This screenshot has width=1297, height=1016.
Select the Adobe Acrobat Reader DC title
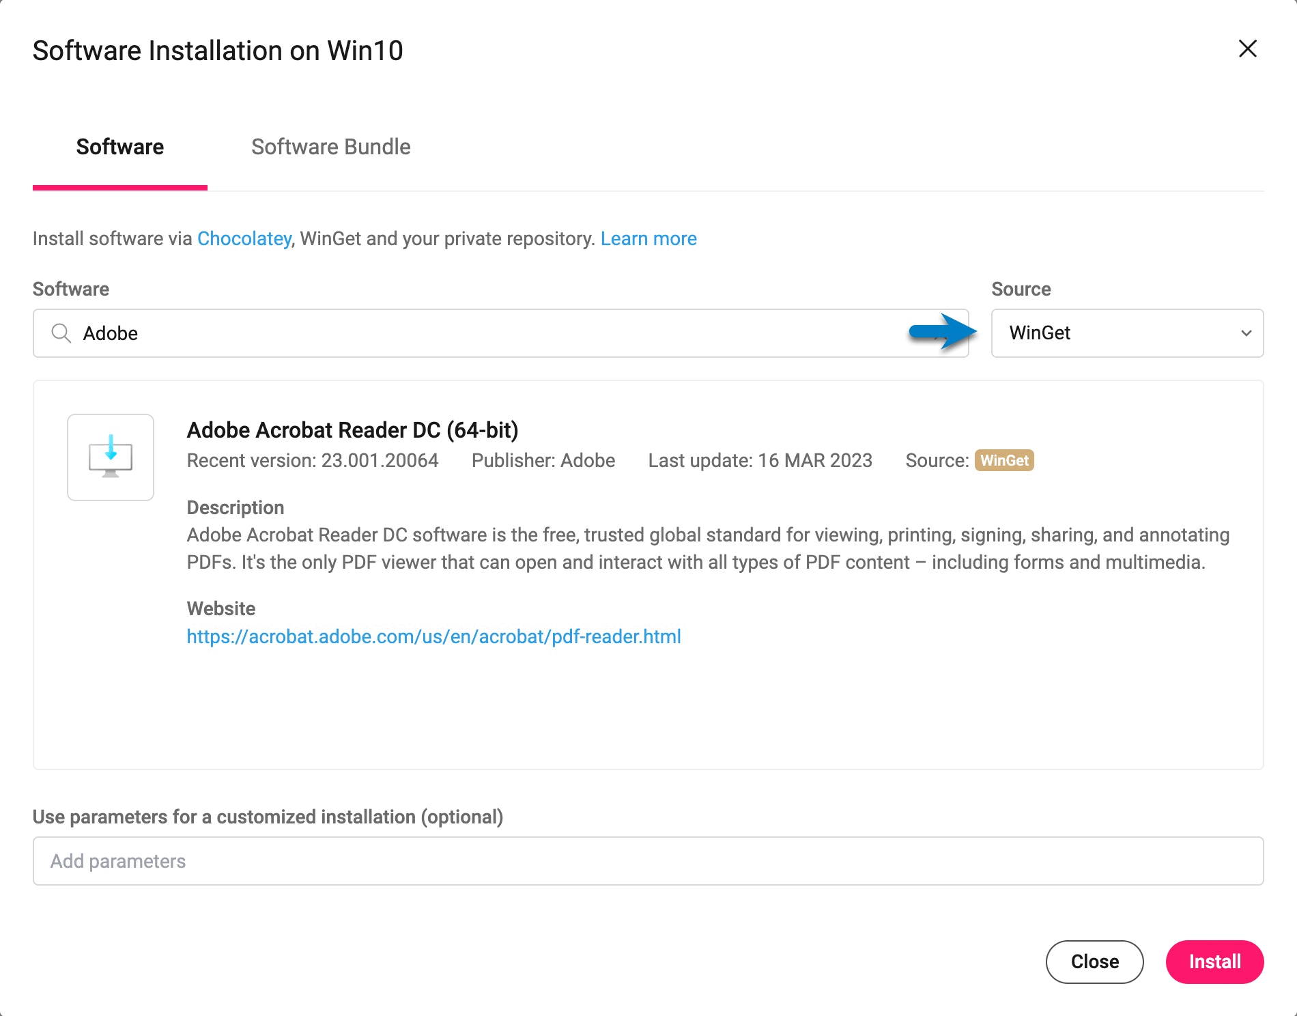point(353,430)
